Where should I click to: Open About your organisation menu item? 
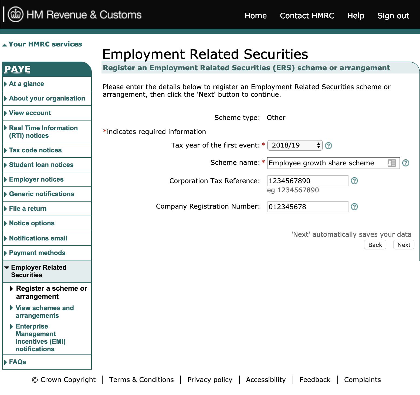tap(47, 98)
